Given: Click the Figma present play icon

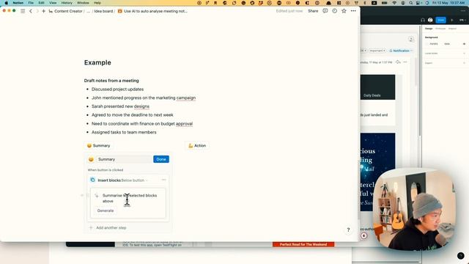Looking at the screenshot, I should (452, 20).
